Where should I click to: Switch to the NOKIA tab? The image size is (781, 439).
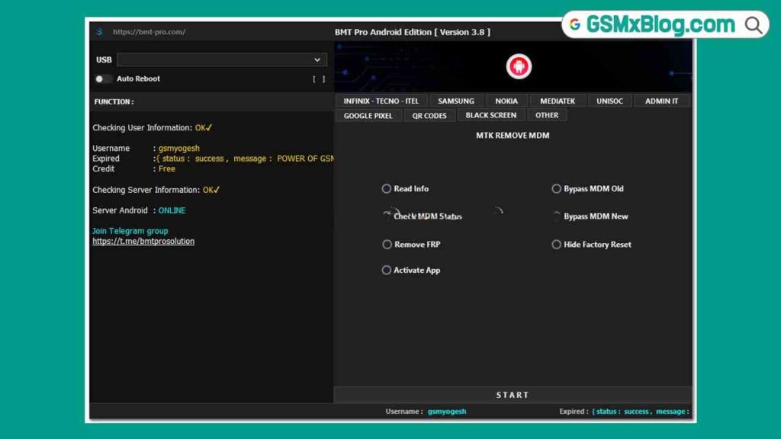(x=506, y=101)
